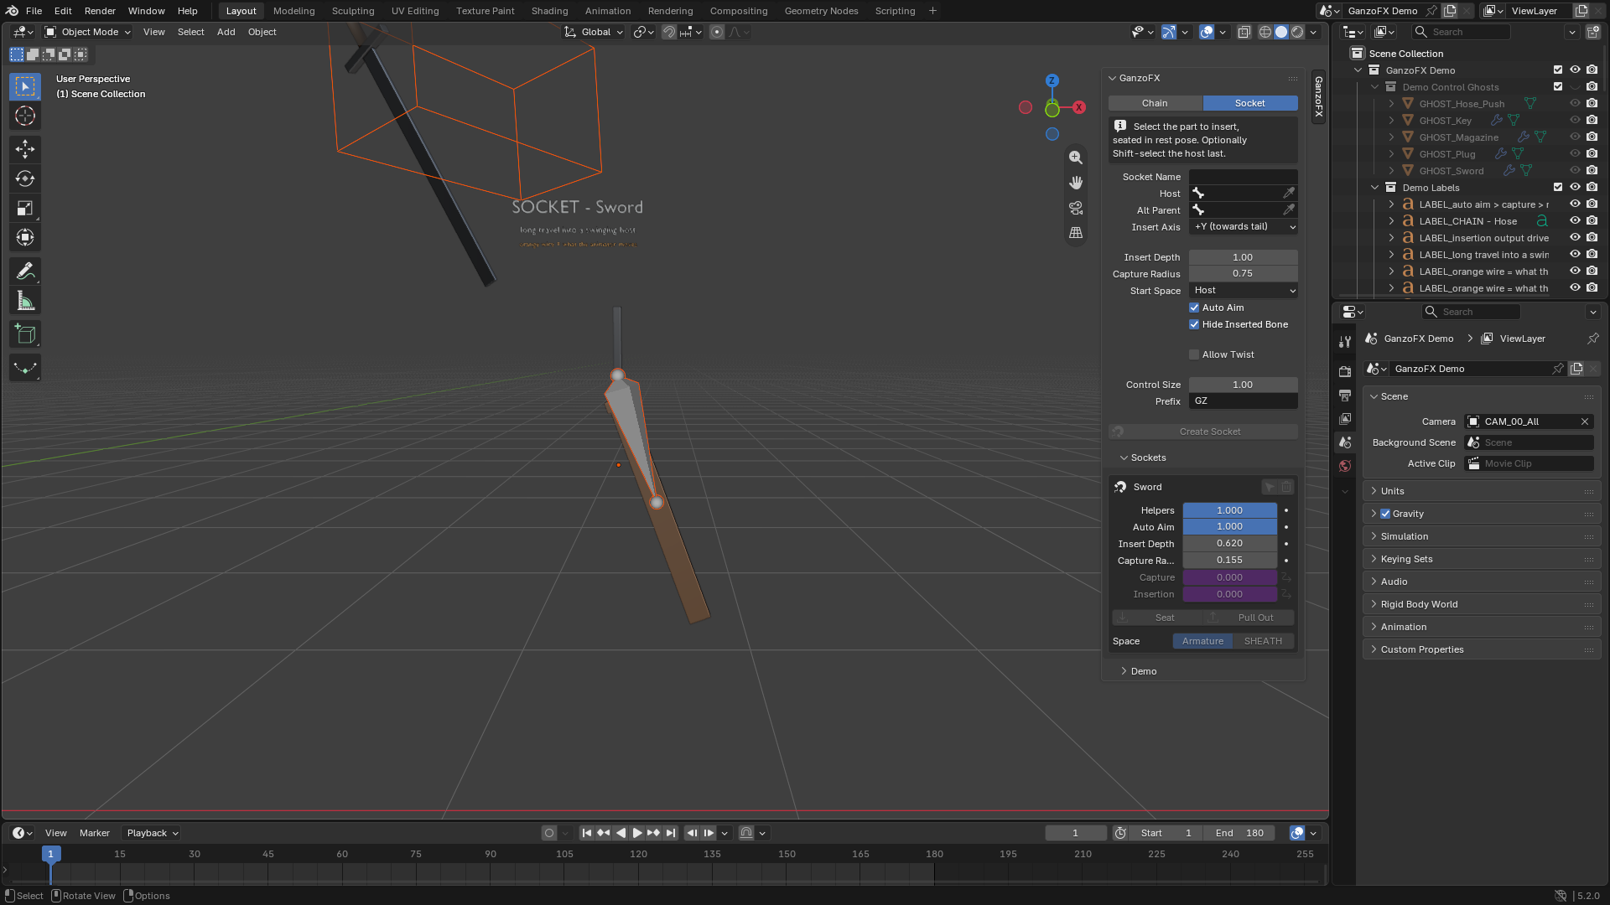The image size is (1610, 905).
Task: Click the viewport zoom magnifier icon
Action: click(1076, 158)
